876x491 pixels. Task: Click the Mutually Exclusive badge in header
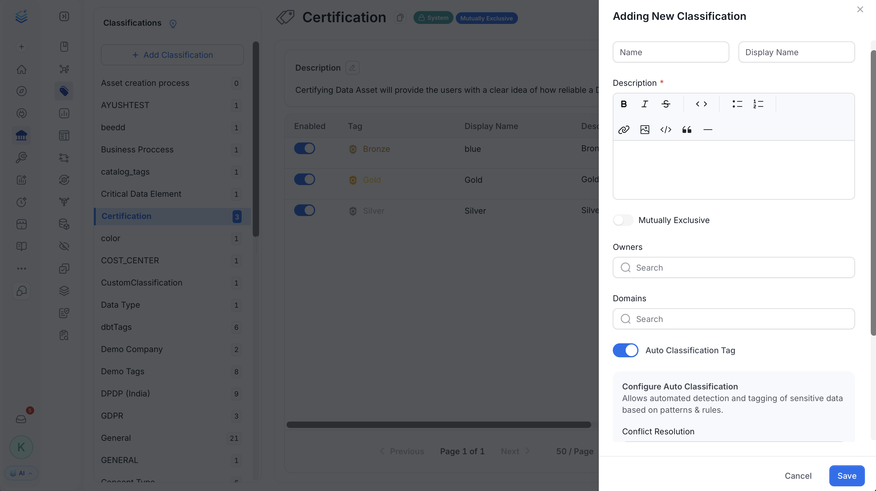(x=486, y=18)
